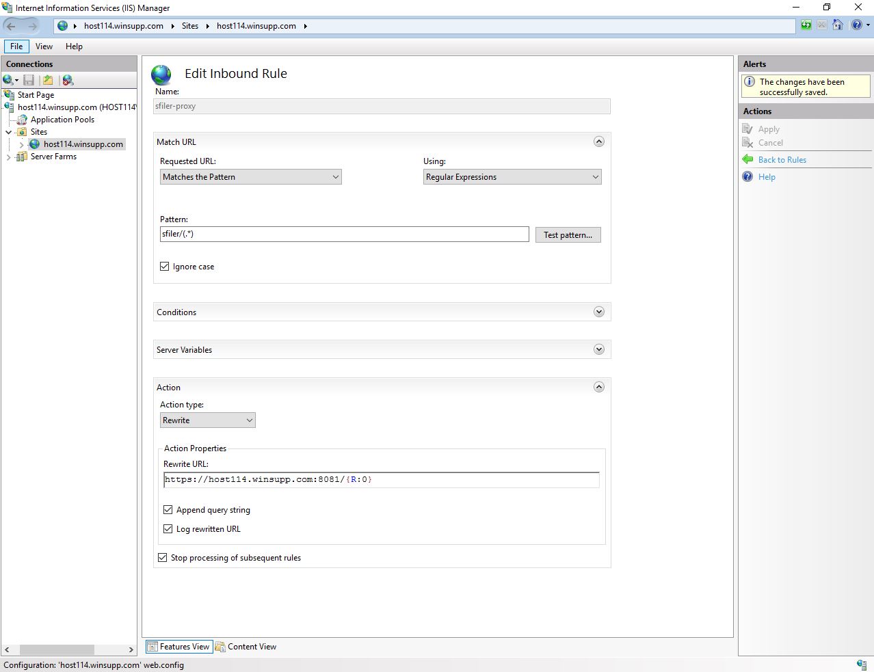874x672 pixels.
Task: Click the Connections horizontal scrollbar thumb
Action: pyautogui.click(x=57, y=649)
